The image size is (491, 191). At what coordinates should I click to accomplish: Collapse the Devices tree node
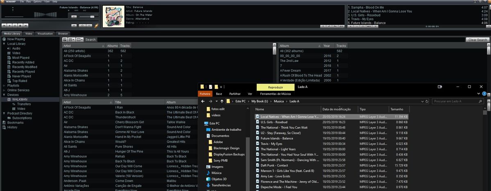[x=4, y=95]
